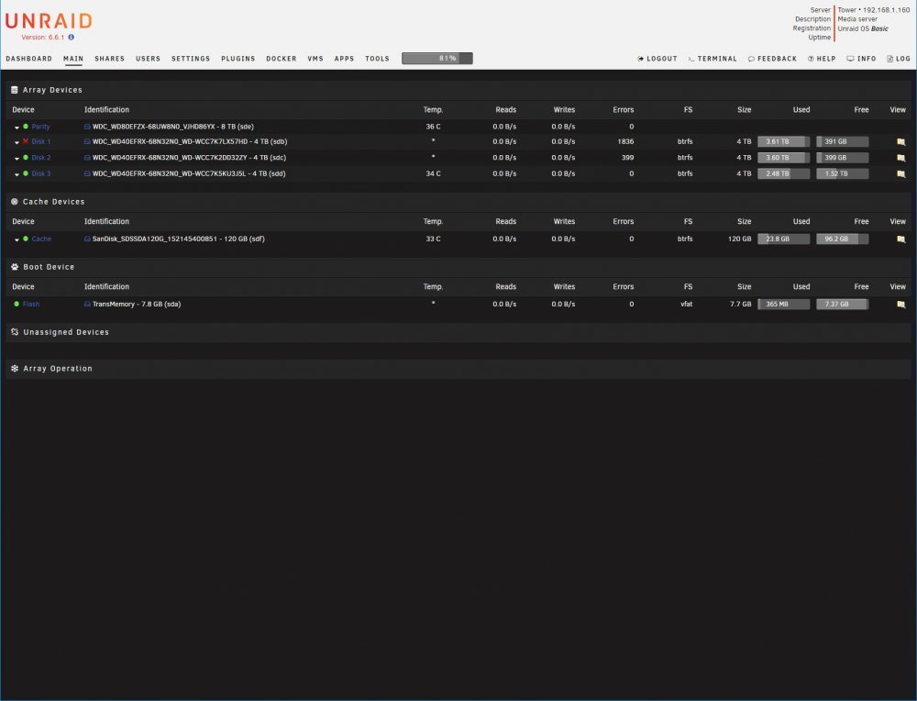Click the Logout button

pos(657,59)
